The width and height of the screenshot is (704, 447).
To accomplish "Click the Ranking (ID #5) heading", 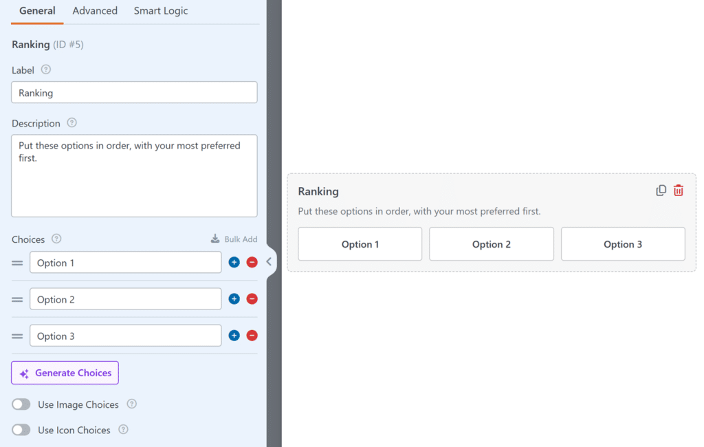I will (47, 45).
